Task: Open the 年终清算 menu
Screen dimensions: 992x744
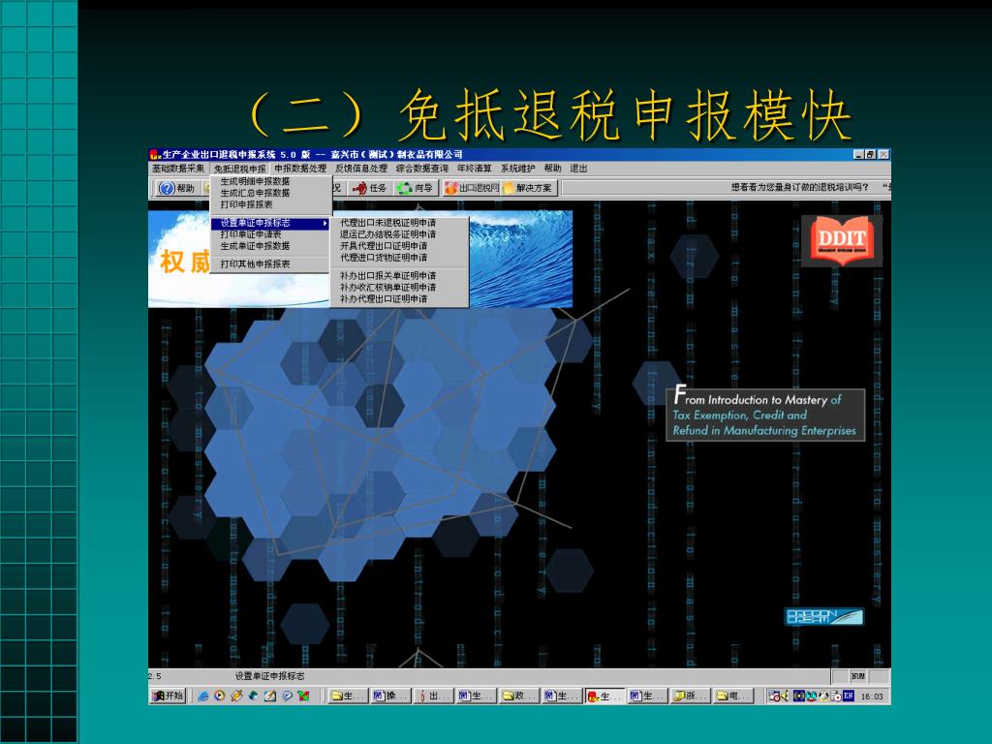Action: coord(474,169)
